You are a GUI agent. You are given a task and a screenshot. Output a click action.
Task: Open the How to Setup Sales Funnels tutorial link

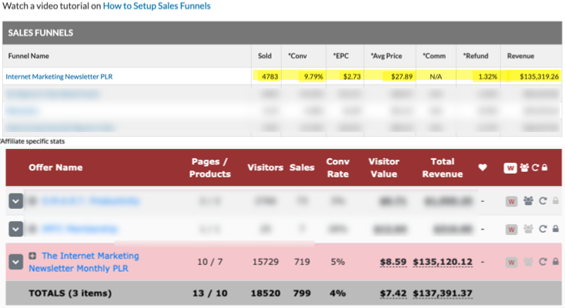pyautogui.click(x=157, y=5)
